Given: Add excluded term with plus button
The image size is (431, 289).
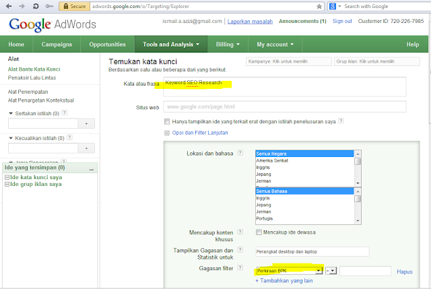Looking at the screenshot, I should pyautogui.click(x=86, y=148).
